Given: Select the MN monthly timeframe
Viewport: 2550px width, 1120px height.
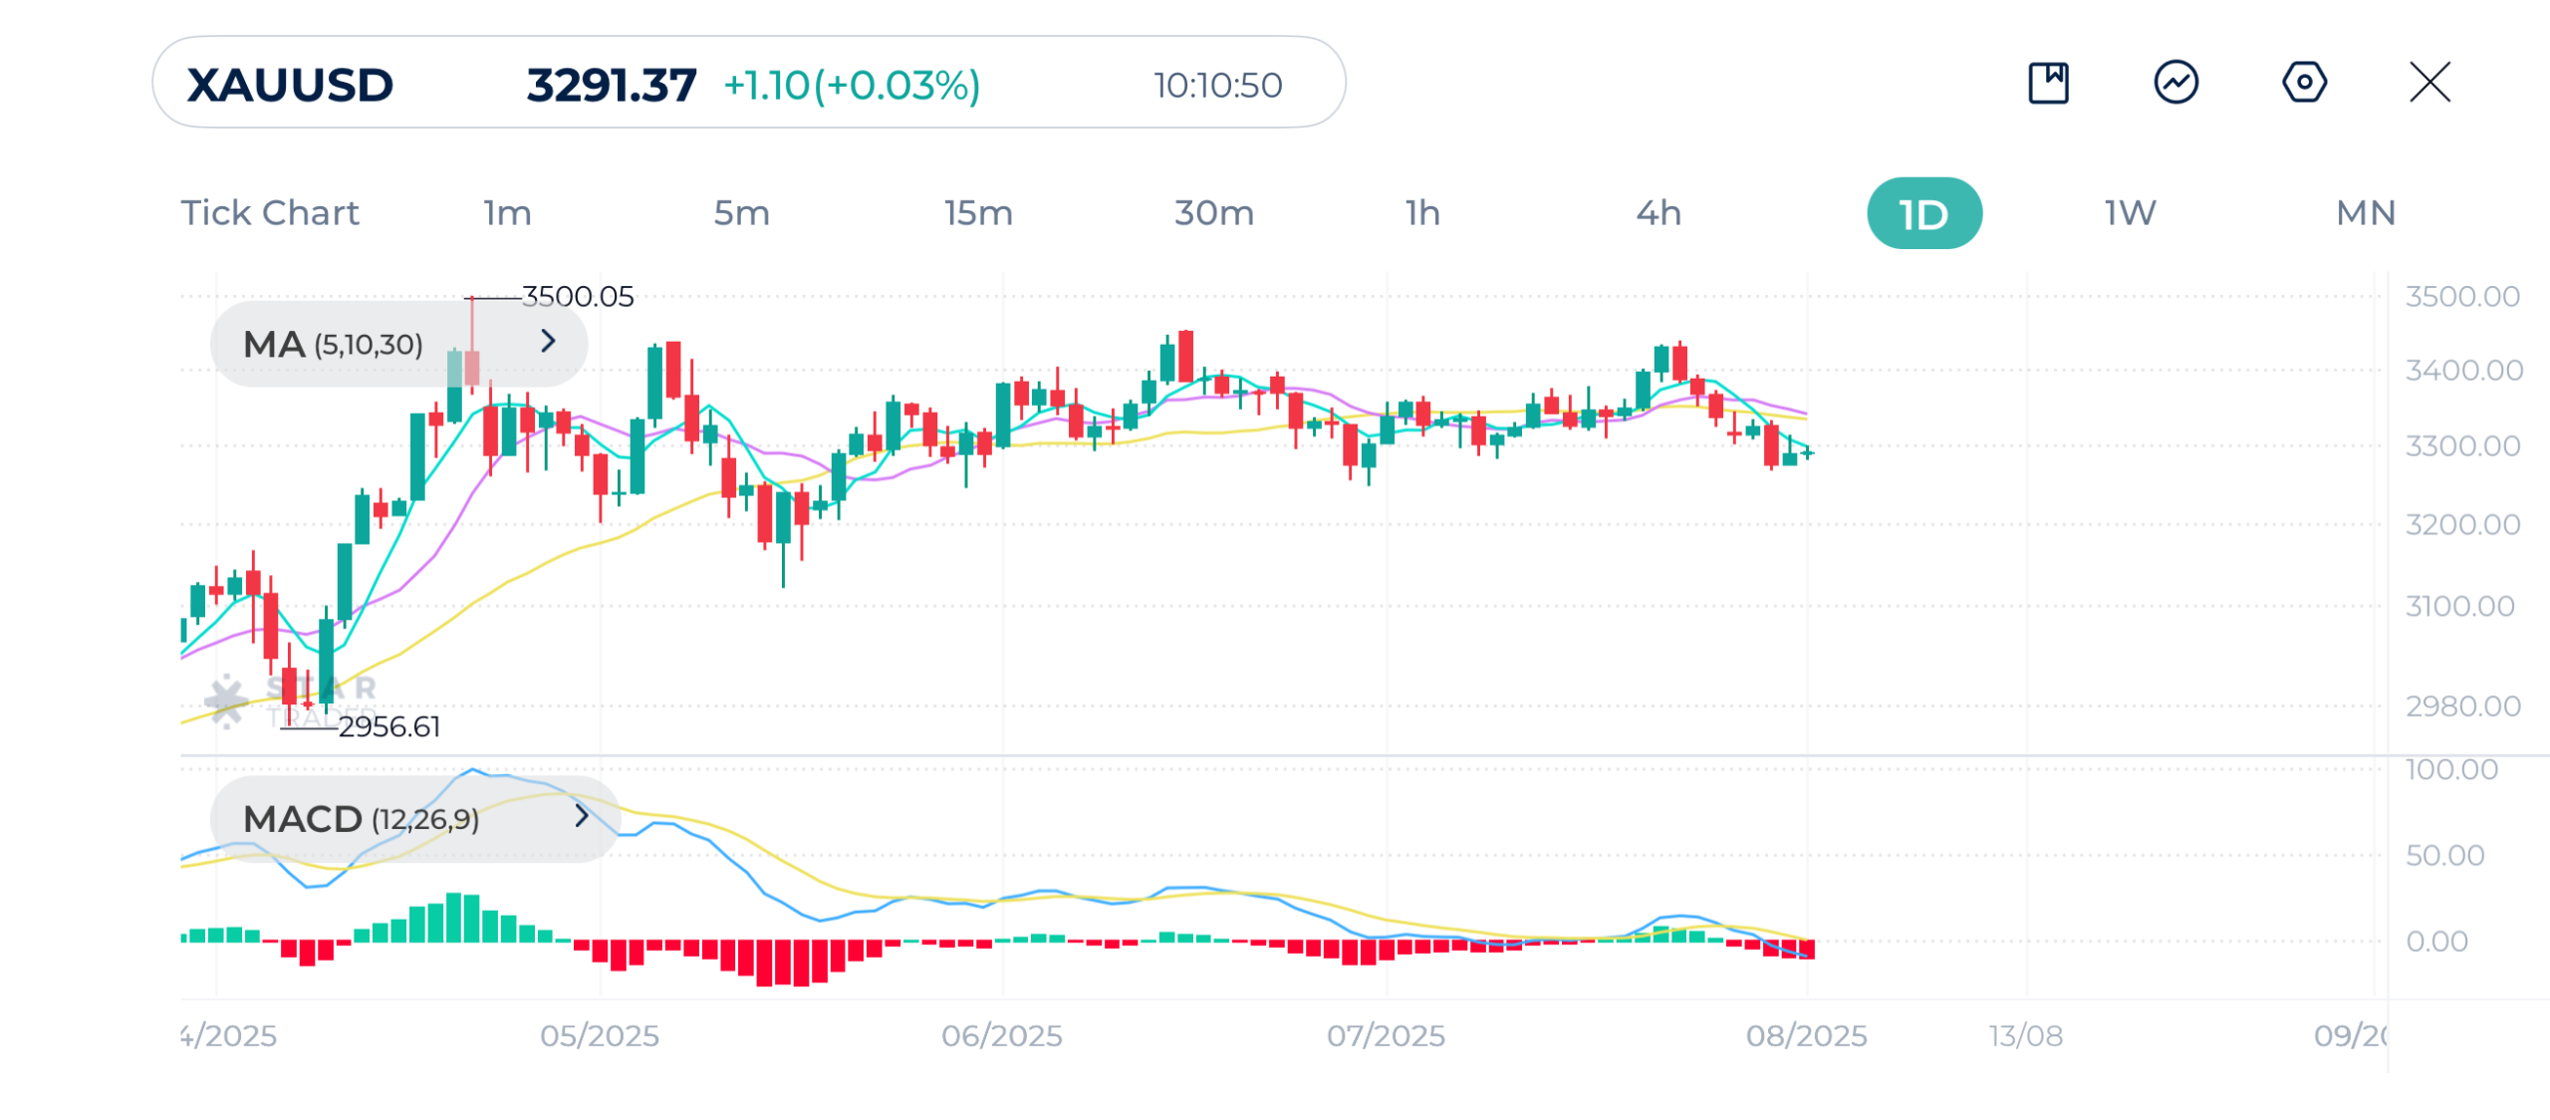Looking at the screenshot, I should tap(2366, 213).
